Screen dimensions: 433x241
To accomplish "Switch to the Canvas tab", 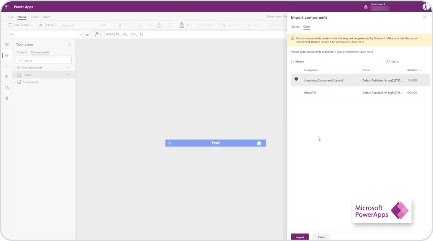I will tap(295, 27).
